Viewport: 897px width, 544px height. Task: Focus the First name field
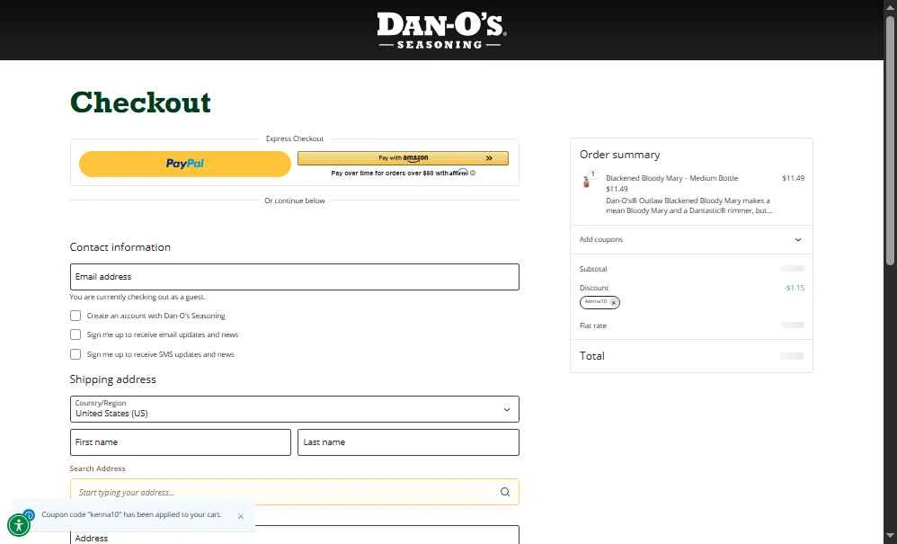click(x=180, y=442)
